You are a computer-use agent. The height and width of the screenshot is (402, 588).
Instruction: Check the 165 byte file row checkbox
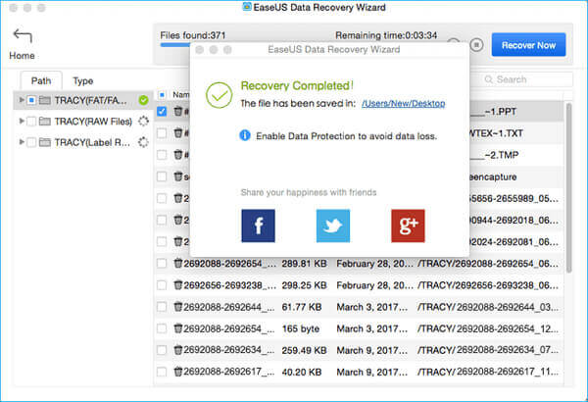point(162,328)
